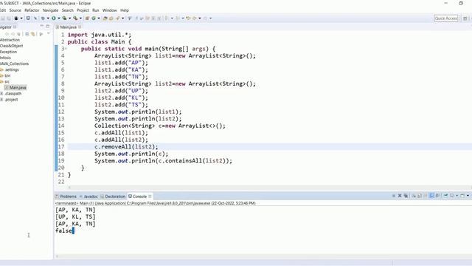
Task: Click the green Run button icon
Action: [x=54, y=18]
